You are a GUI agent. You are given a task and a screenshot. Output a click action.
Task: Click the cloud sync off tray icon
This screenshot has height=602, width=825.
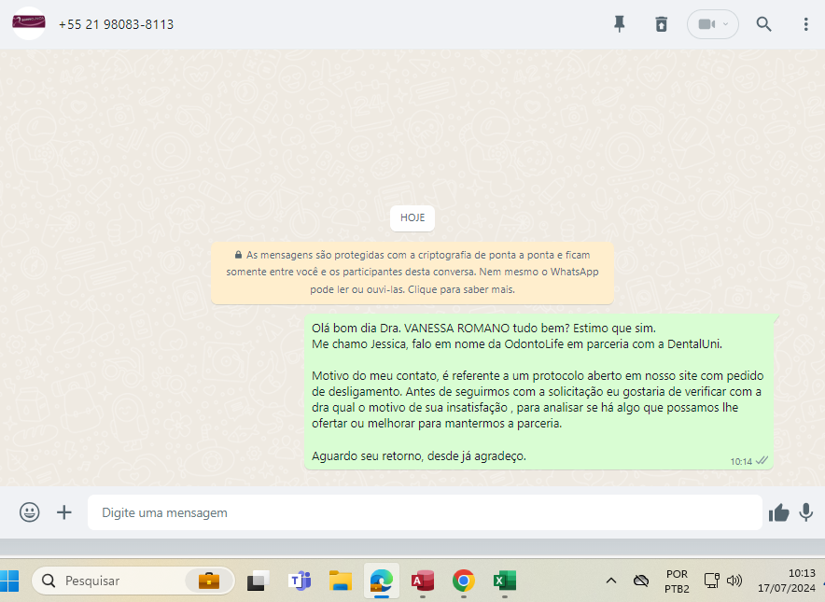[641, 581]
